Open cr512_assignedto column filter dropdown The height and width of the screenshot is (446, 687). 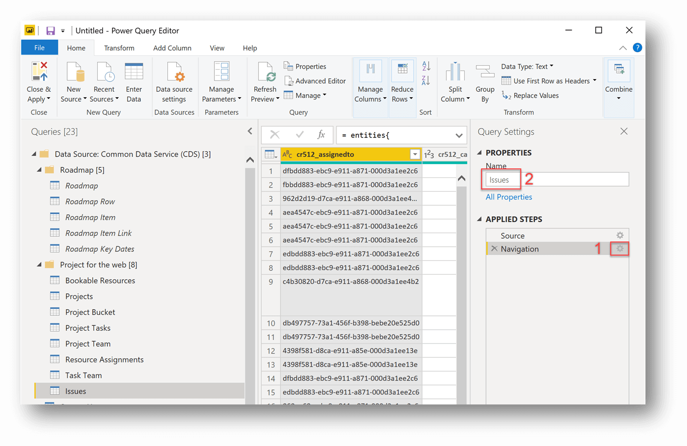coord(415,155)
